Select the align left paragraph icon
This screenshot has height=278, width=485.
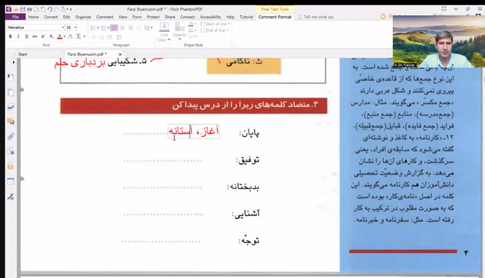114,28
